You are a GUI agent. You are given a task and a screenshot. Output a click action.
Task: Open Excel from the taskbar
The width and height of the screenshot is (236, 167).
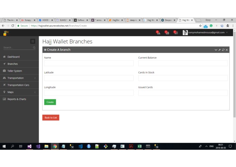tap(139, 146)
